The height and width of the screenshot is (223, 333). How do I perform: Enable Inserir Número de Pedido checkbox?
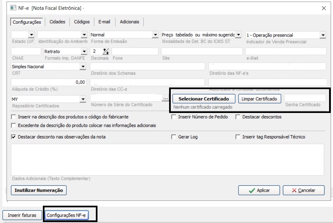(x=174, y=117)
